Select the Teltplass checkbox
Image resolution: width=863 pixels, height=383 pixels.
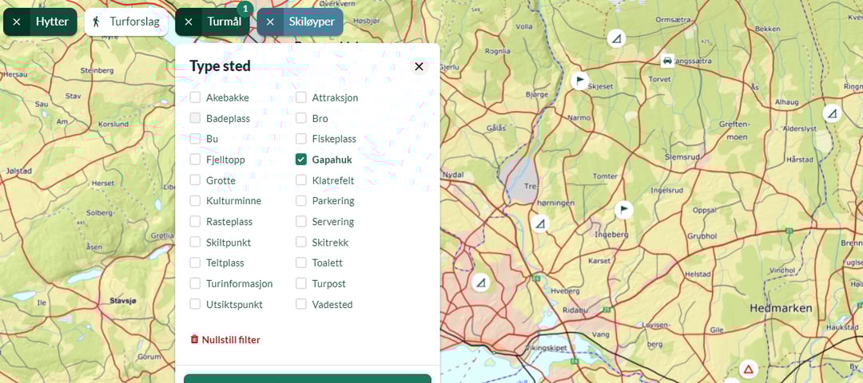point(195,263)
